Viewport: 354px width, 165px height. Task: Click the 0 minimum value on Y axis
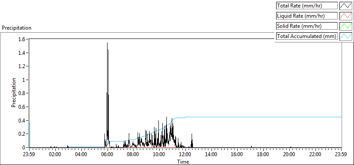tap(25, 148)
